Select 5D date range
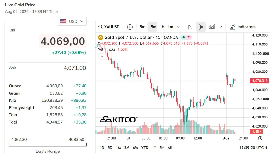The image size is (274, 154). point(110,148)
